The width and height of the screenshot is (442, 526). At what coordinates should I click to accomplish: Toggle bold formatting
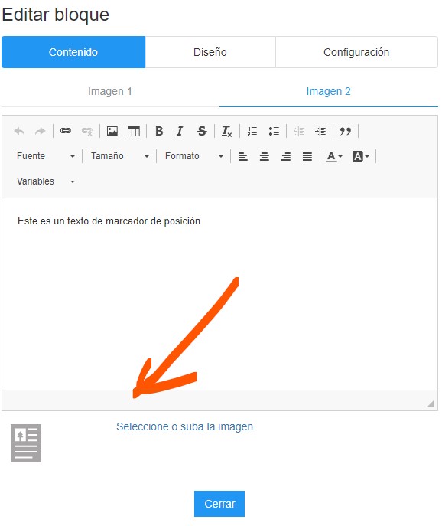click(x=159, y=131)
